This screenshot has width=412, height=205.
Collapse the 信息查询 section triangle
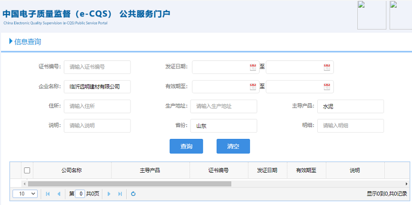(x=11, y=41)
